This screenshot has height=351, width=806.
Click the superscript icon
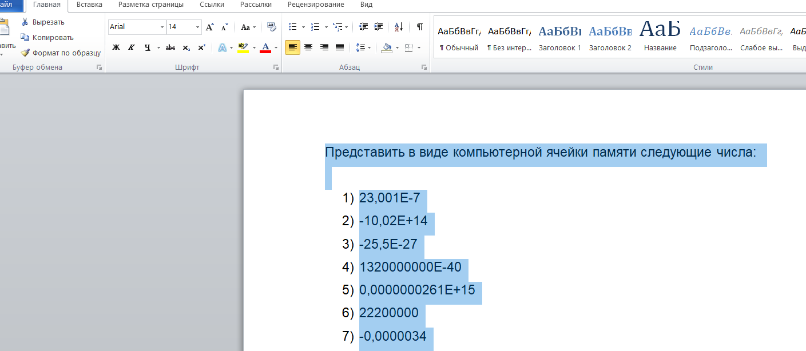point(201,47)
